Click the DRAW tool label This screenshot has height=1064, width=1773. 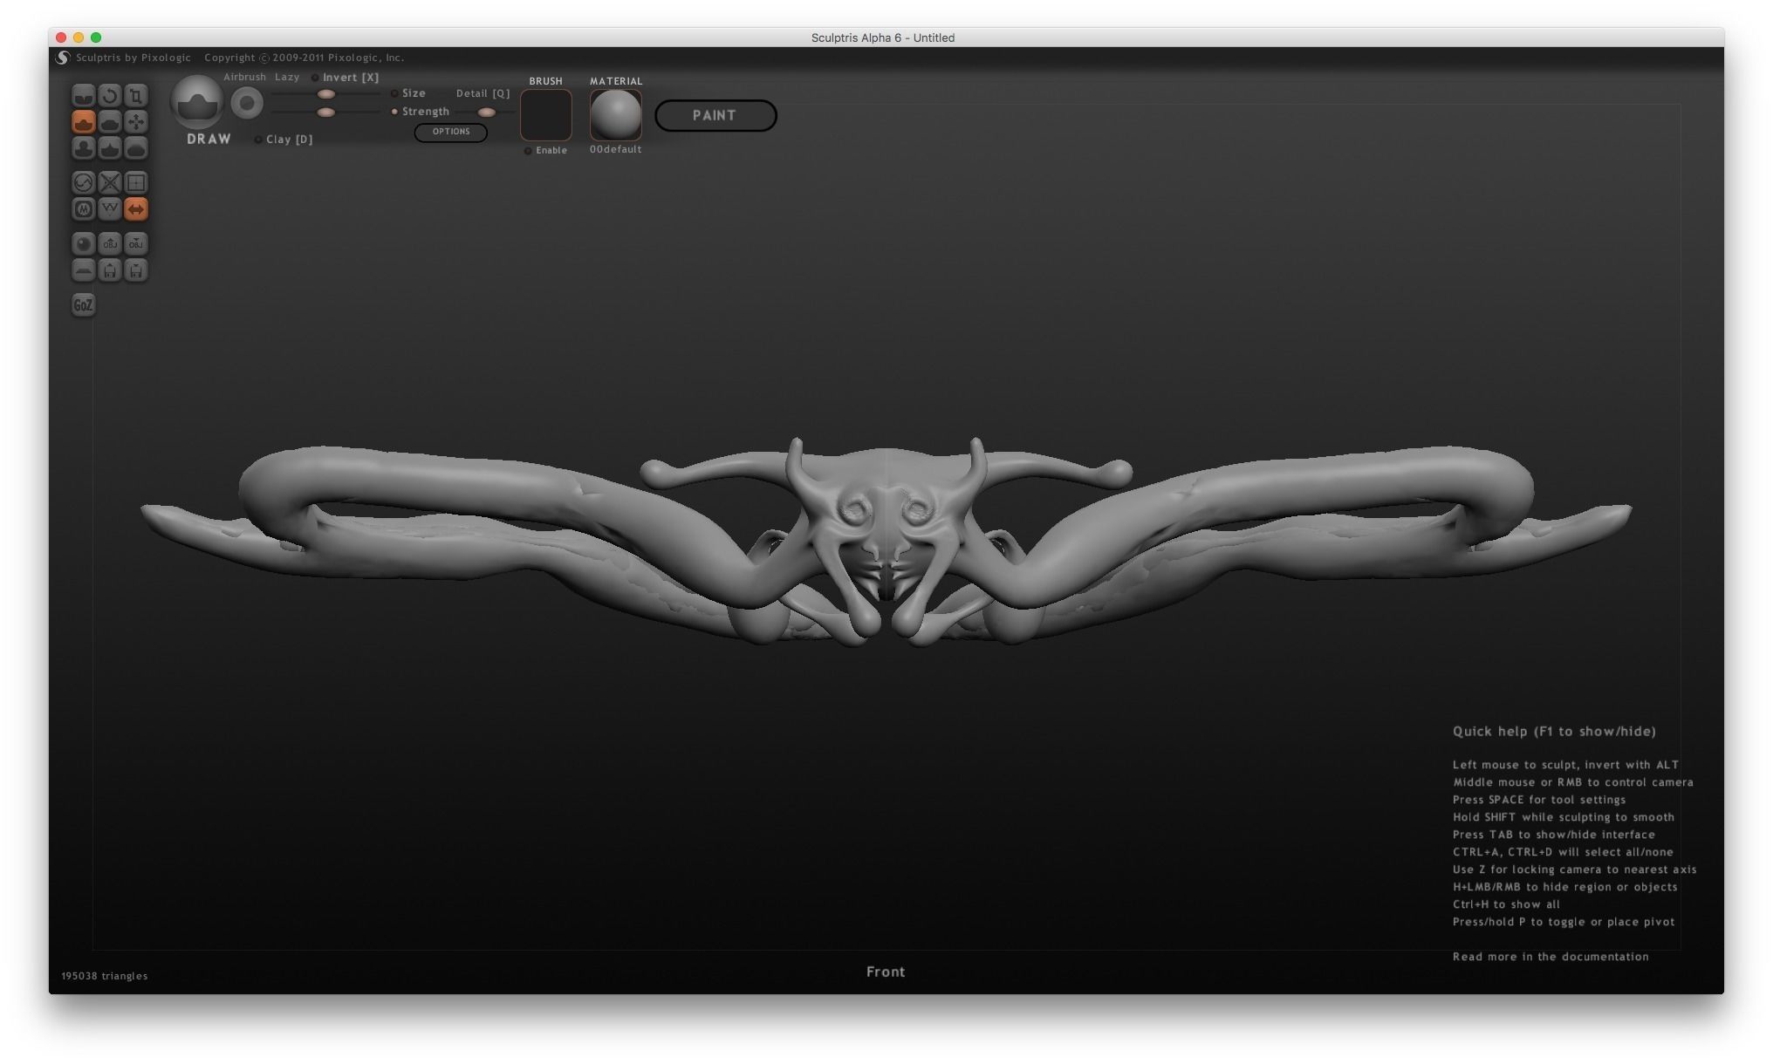[209, 140]
